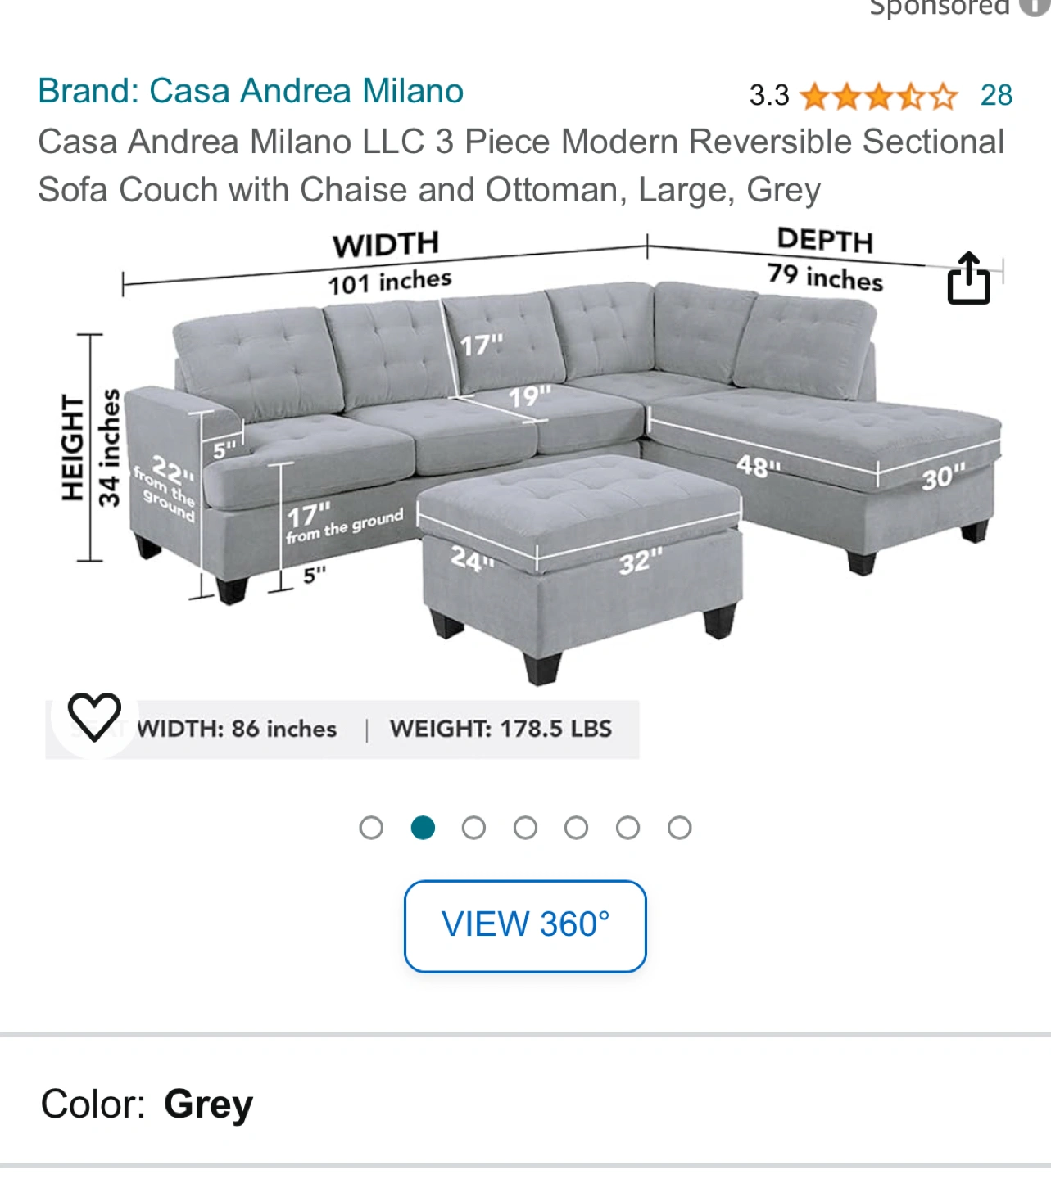Tap the product title text
The height and width of the screenshot is (1179, 1051).
[x=521, y=165]
